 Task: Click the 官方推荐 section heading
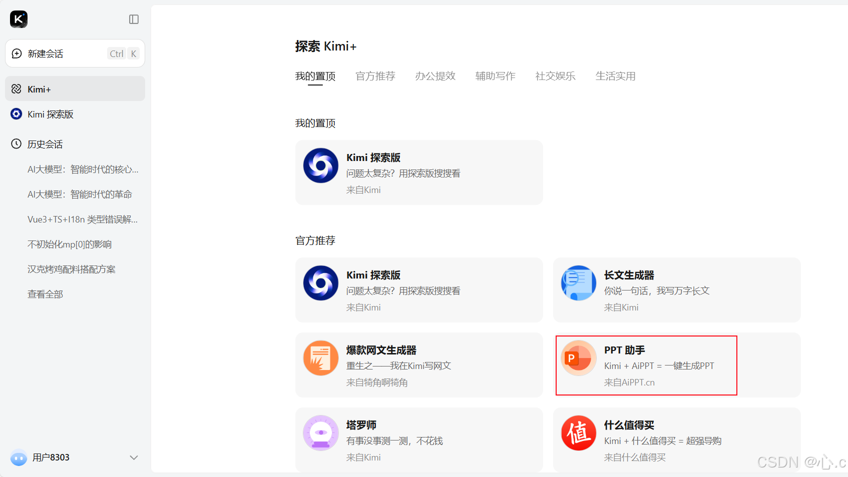(x=315, y=240)
